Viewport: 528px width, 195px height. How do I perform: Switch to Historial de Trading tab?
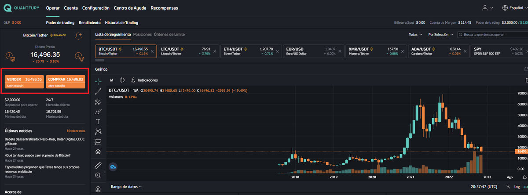(x=121, y=23)
